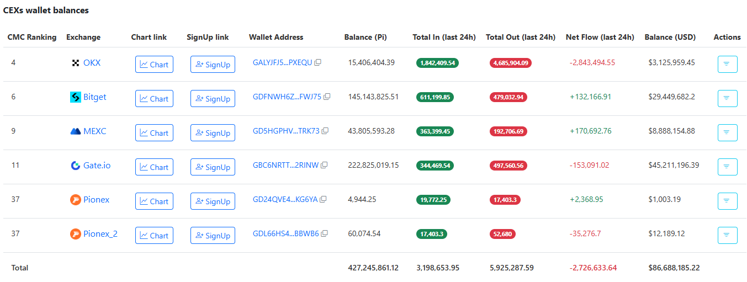
Task: Copy the OKX wallet address icon
Action: [x=317, y=62]
